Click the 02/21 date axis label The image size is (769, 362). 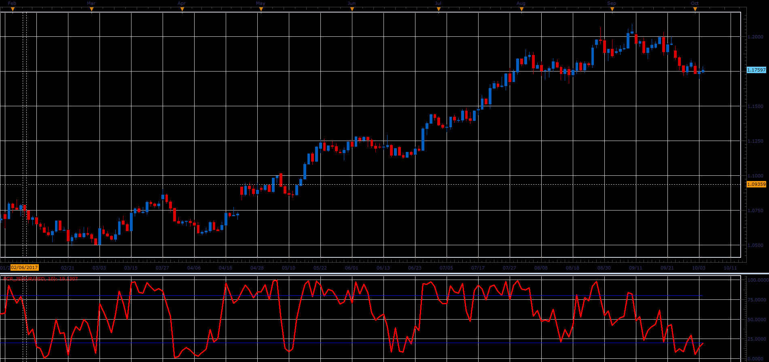[x=68, y=268]
